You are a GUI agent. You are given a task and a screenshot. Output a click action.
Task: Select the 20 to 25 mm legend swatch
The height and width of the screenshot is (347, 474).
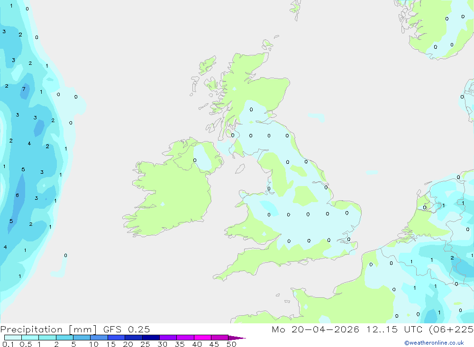[134, 338]
